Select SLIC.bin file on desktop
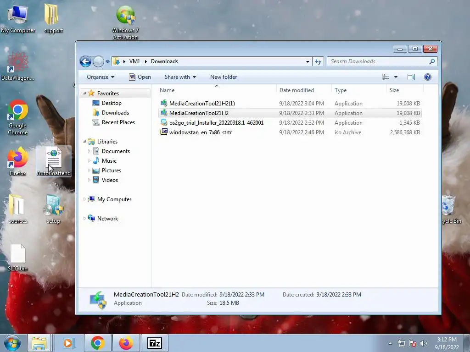This screenshot has height=352, width=470. 18,258
